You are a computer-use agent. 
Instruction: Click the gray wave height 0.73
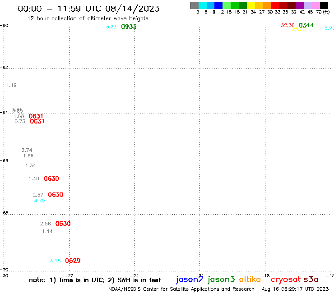20,122
